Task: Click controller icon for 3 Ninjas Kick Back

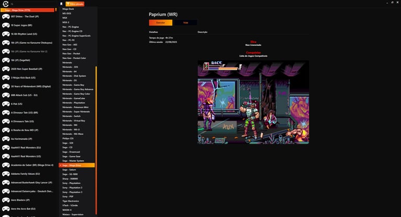Action: tap(6, 78)
